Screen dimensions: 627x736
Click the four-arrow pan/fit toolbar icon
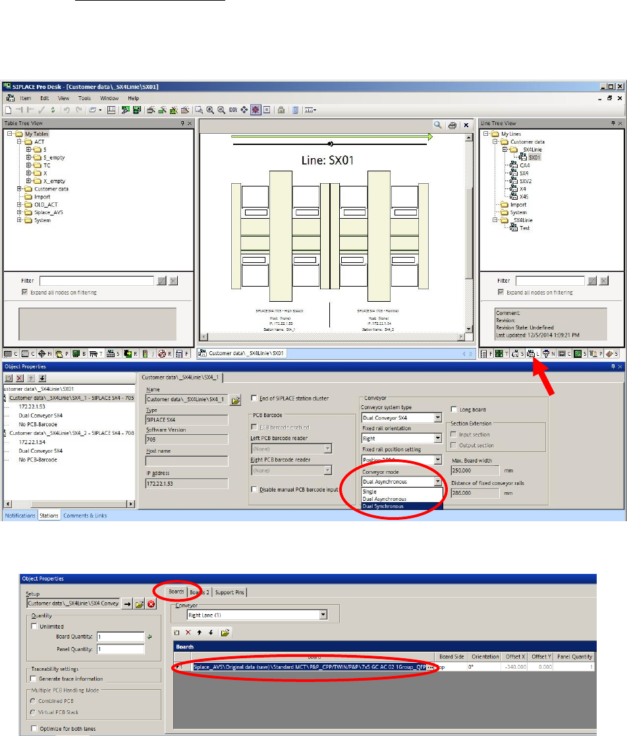pos(244,110)
